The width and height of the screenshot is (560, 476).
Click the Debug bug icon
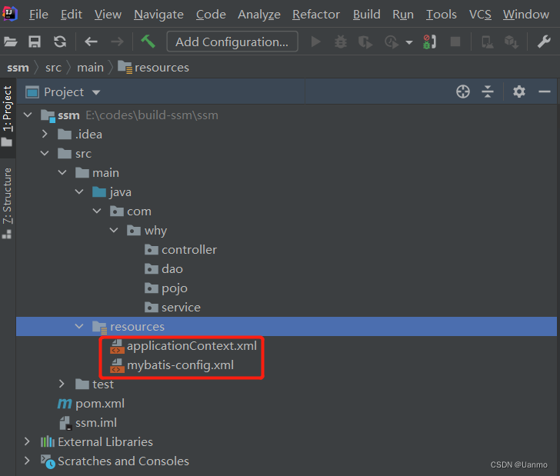point(340,42)
